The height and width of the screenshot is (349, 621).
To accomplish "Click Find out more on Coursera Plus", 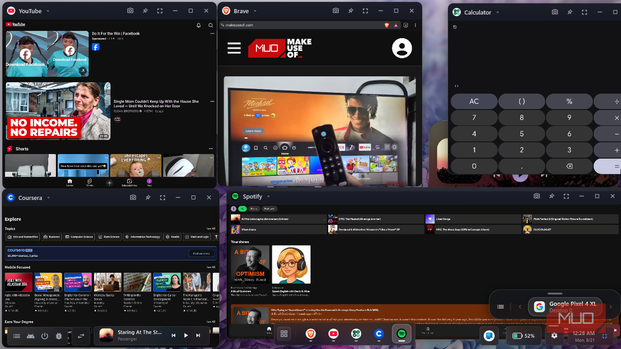I will coord(201,253).
